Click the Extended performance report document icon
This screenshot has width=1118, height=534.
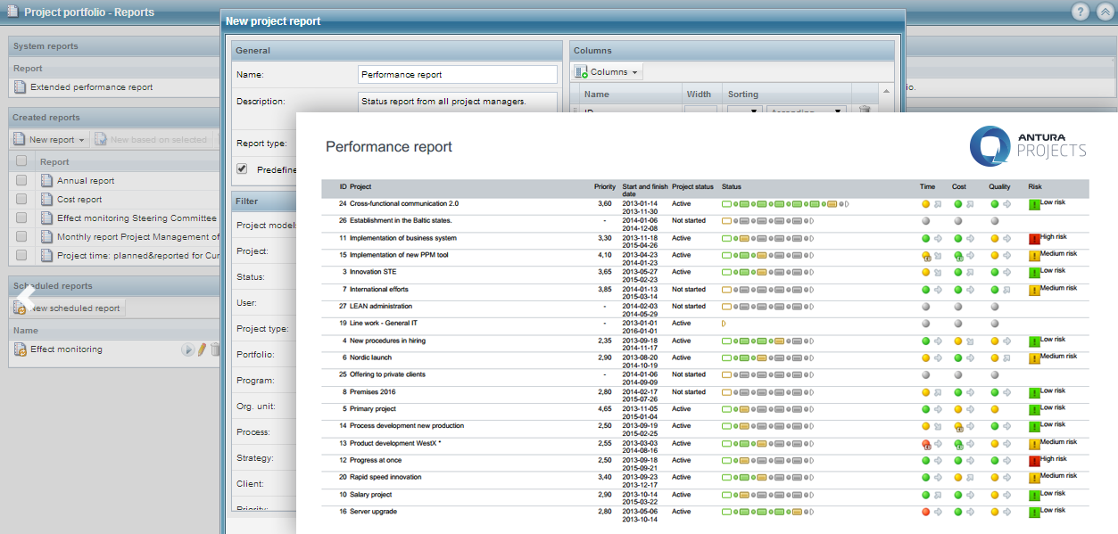click(x=20, y=87)
